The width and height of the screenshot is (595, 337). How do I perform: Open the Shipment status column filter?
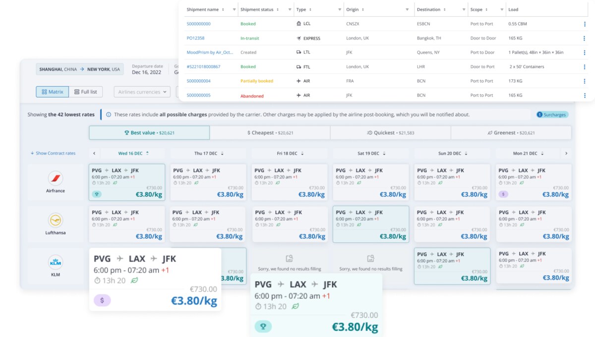click(x=290, y=9)
